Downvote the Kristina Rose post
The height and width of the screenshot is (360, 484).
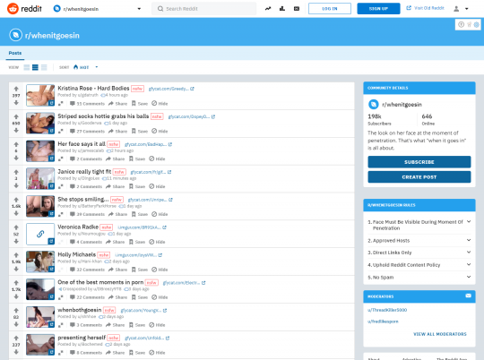(16, 102)
